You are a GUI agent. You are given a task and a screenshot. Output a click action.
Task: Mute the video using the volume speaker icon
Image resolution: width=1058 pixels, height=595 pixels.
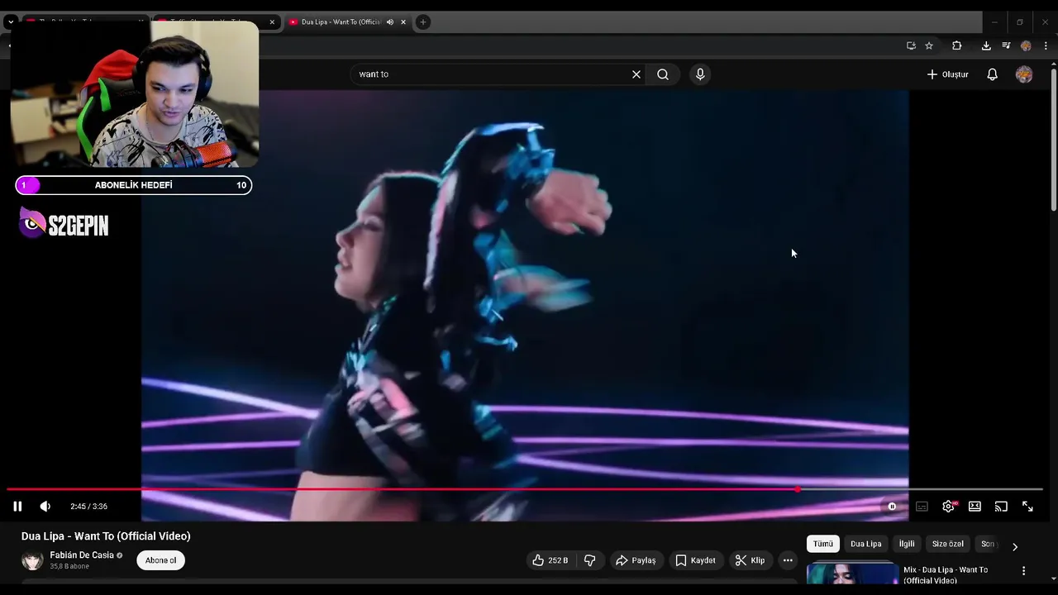pos(45,507)
